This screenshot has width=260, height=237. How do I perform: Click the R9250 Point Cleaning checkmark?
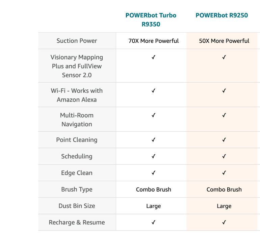coord(224,140)
